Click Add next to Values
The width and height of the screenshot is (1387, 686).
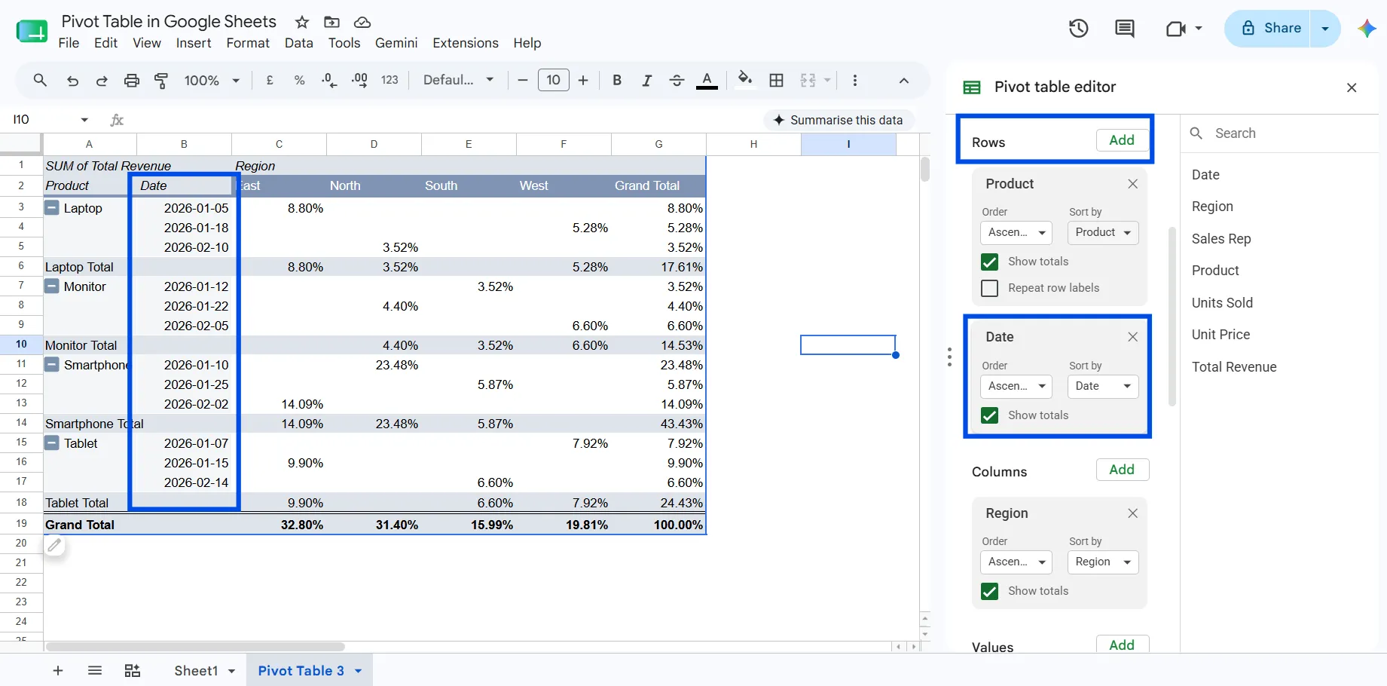click(x=1122, y=645)
